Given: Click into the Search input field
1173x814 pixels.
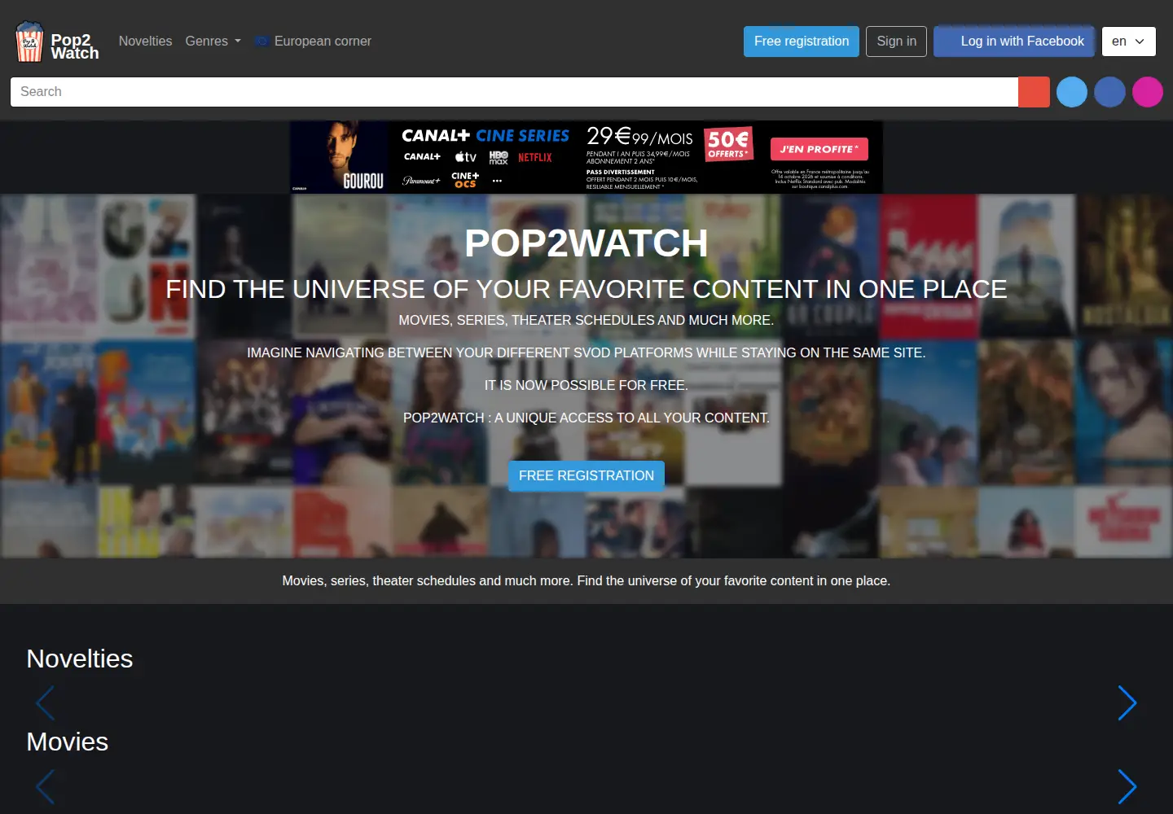Looking at the screenshot, I should tap(514, 92).
